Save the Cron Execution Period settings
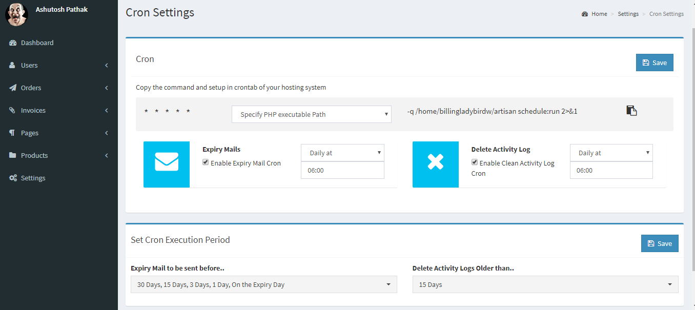 [660, 243]
